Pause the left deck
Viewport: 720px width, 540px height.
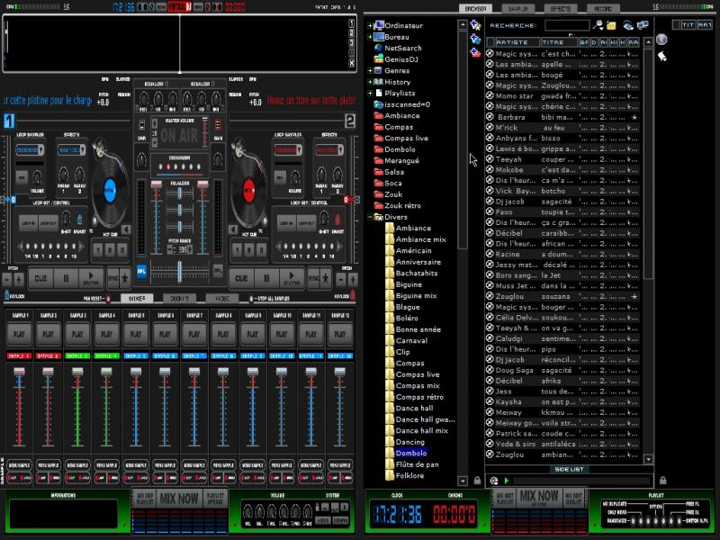click(x=65, y=279)
